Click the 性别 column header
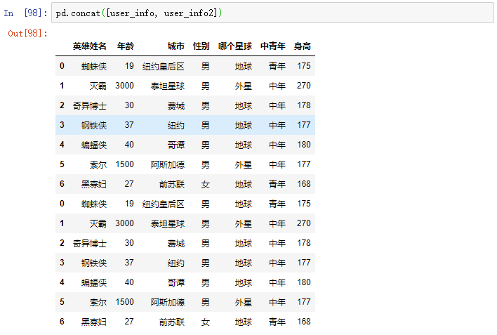The width and height of the screenshot is (497, 335). [x=201, y=46]
